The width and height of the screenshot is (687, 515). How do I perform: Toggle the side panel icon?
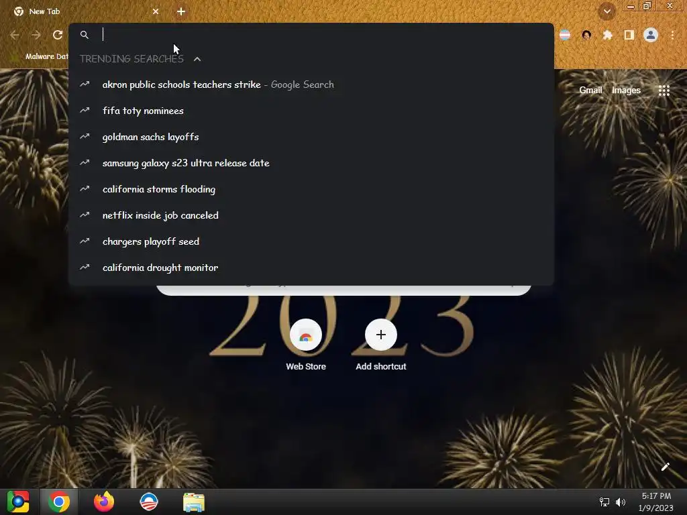(x=629, y=35)
